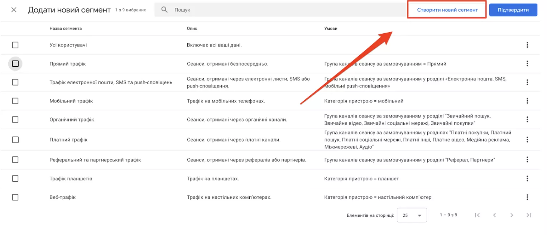Go to the previous page of segments
Image resolution: width=547 pixels, height=235 pixels.
point(494,215)
